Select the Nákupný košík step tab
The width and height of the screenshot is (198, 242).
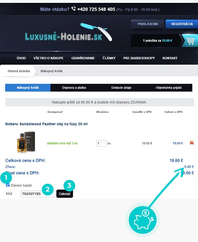pos(28,88)
